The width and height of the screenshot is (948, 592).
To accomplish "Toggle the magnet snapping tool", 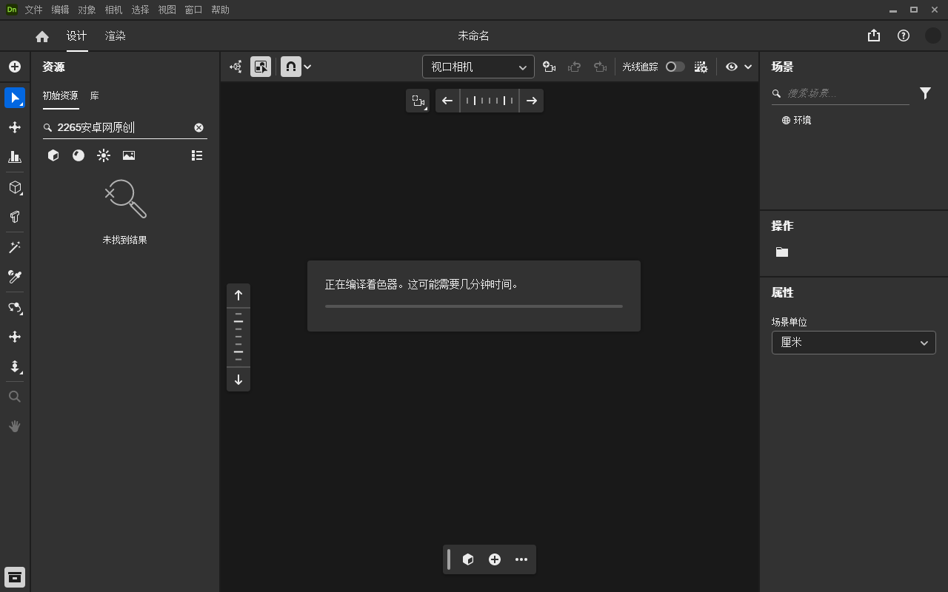I will tap(290, 67).
